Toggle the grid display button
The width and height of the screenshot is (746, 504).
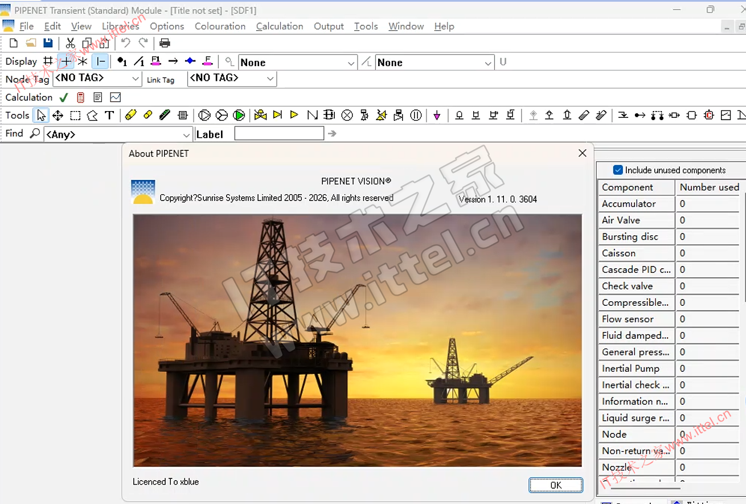tap(48, 62)
